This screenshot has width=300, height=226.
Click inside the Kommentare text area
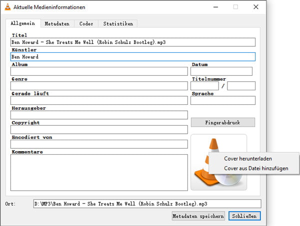pyautogui.click(x=99, y=173)
